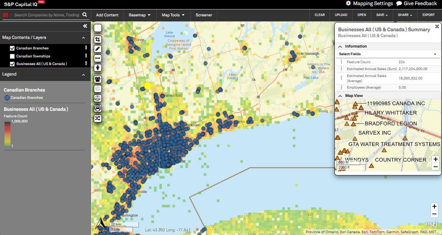This screenshot has height=235, width=442.
Task: Open the Map Tools menu
Action: tap(173, 15)
